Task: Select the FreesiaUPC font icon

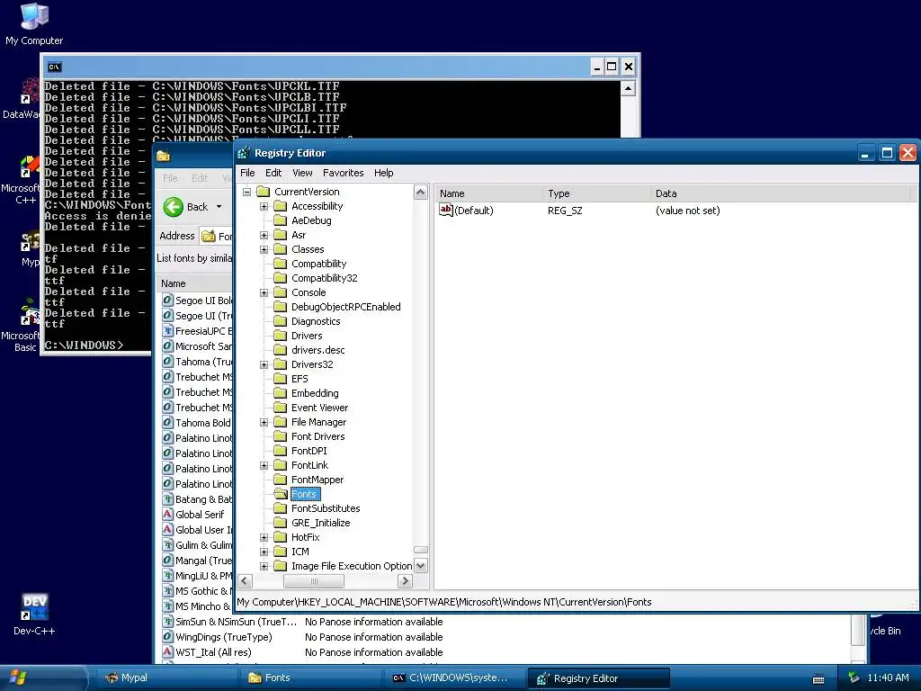Action: (167, 331)
